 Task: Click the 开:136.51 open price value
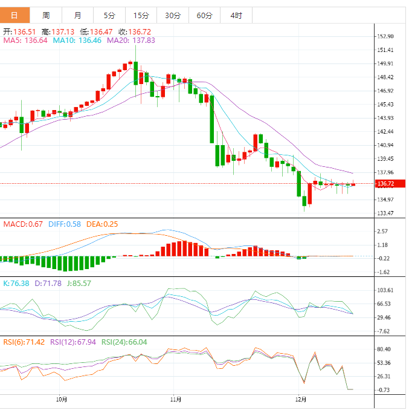19,32
